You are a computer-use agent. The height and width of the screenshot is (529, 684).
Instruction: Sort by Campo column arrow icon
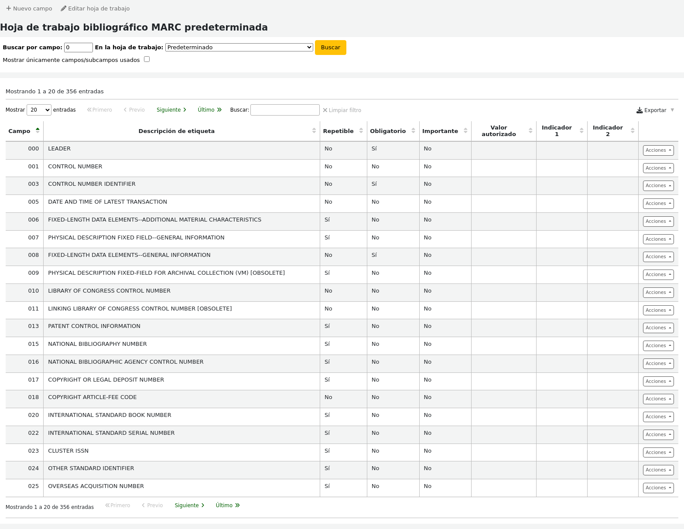pyautogui.click(x=38, y=131)
